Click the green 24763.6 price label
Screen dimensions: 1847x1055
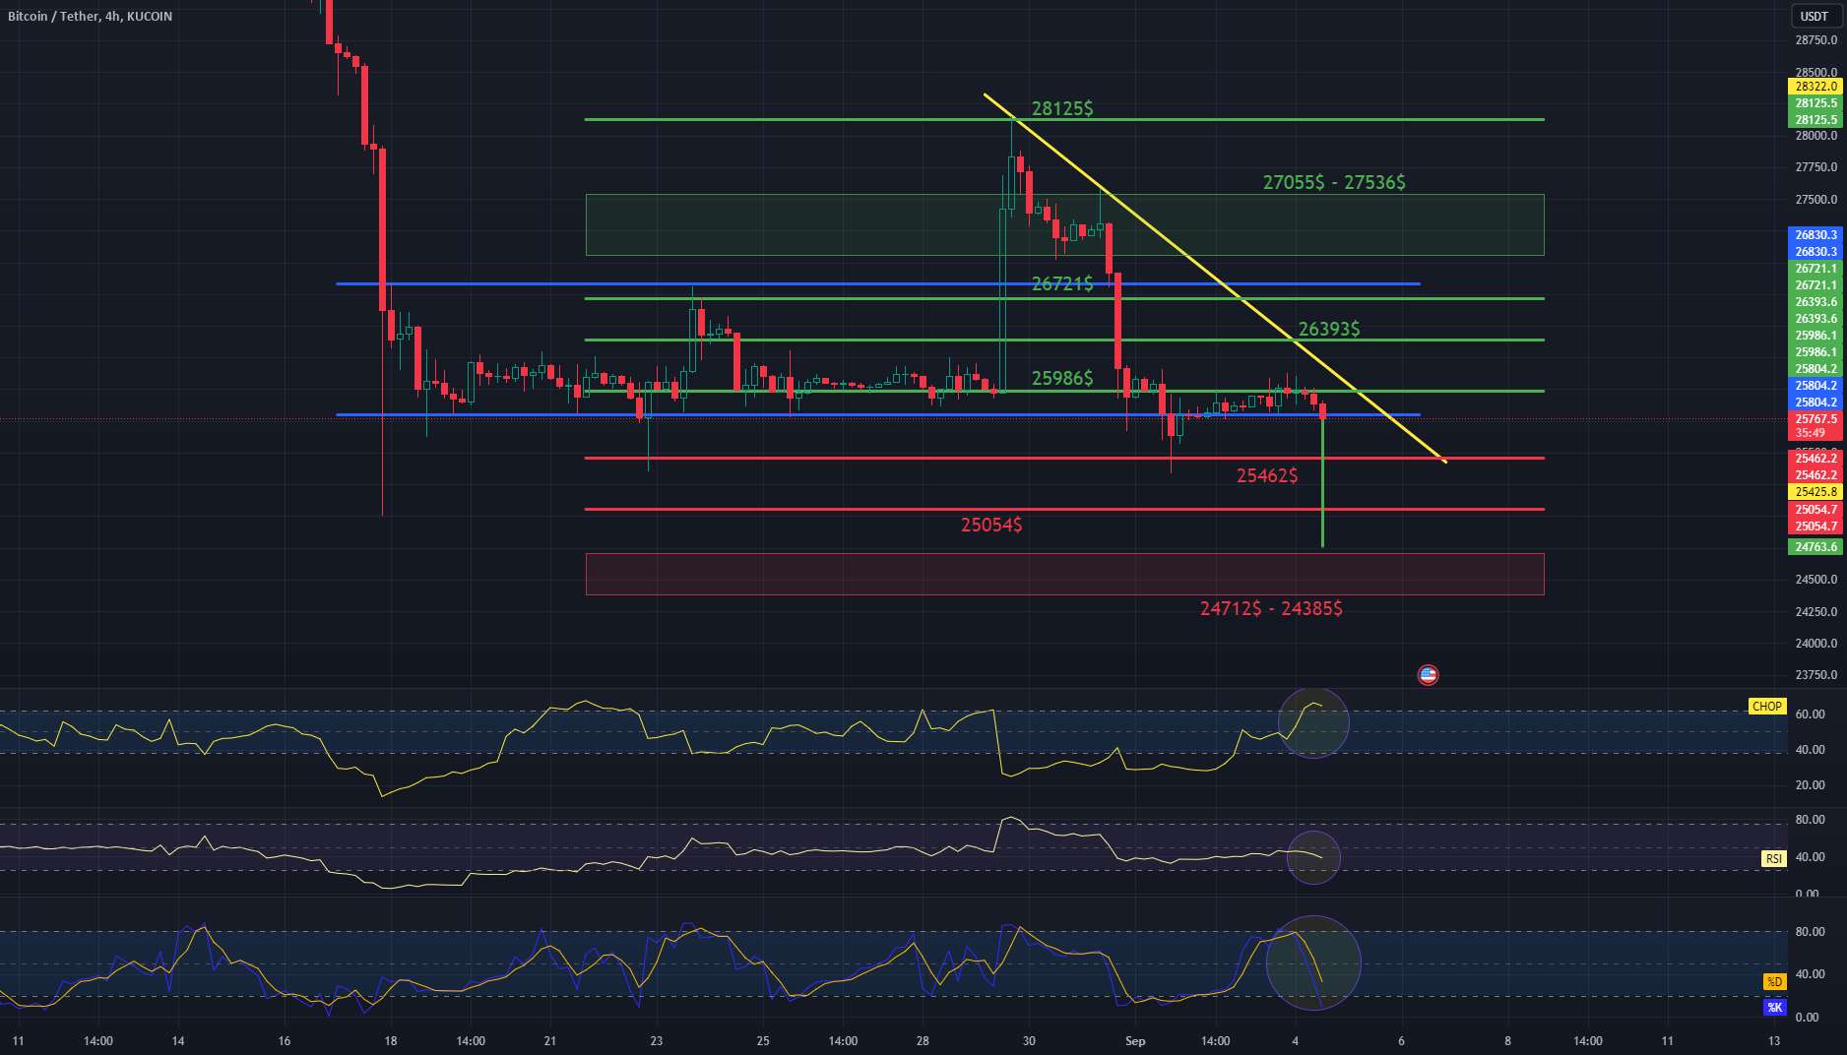click(x=1816, y=547)
